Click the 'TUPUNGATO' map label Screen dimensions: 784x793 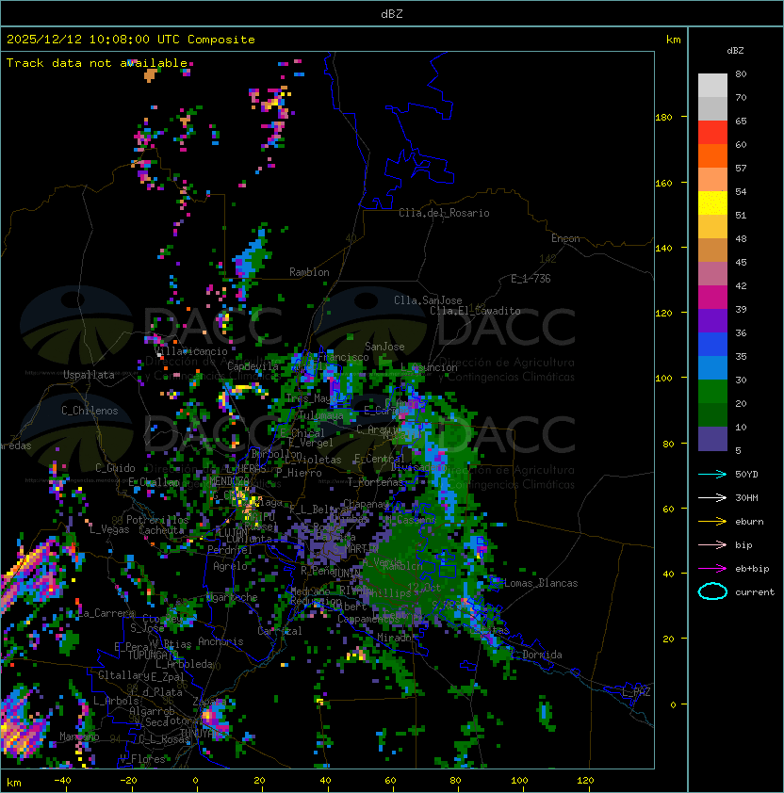154,655
